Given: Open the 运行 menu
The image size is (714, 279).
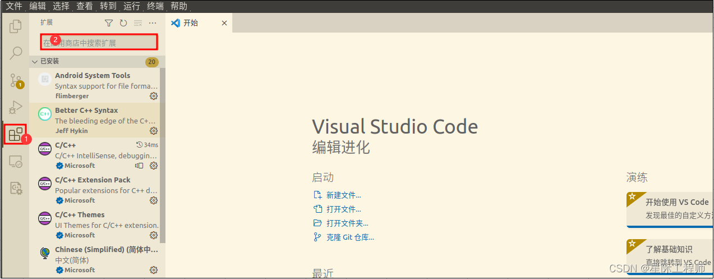Looking at the screenshot, I should [132, 6].
